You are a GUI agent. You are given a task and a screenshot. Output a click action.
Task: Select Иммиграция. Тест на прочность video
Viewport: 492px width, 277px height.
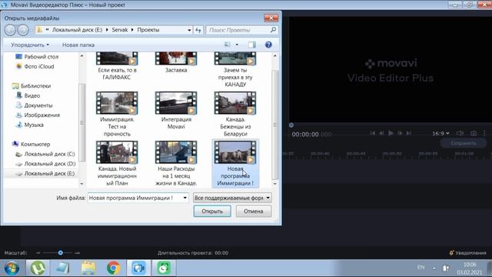point(117,114)
